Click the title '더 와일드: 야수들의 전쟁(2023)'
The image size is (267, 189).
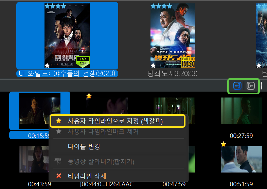click(x=67, y=74)
